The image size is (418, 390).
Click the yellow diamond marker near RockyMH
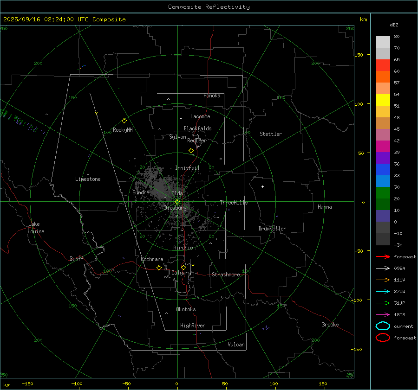point(124,121)
